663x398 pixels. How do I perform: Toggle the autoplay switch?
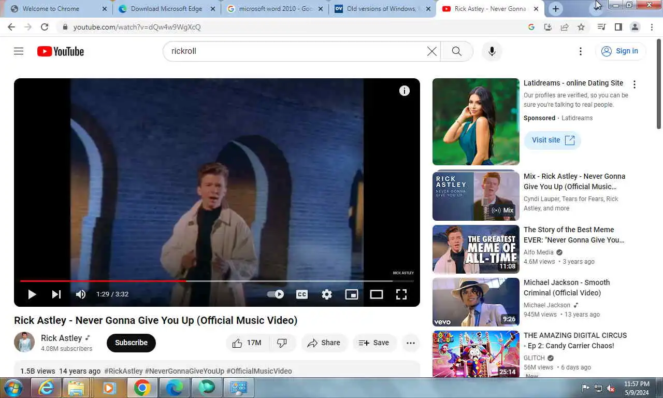(x=276, y=294)
